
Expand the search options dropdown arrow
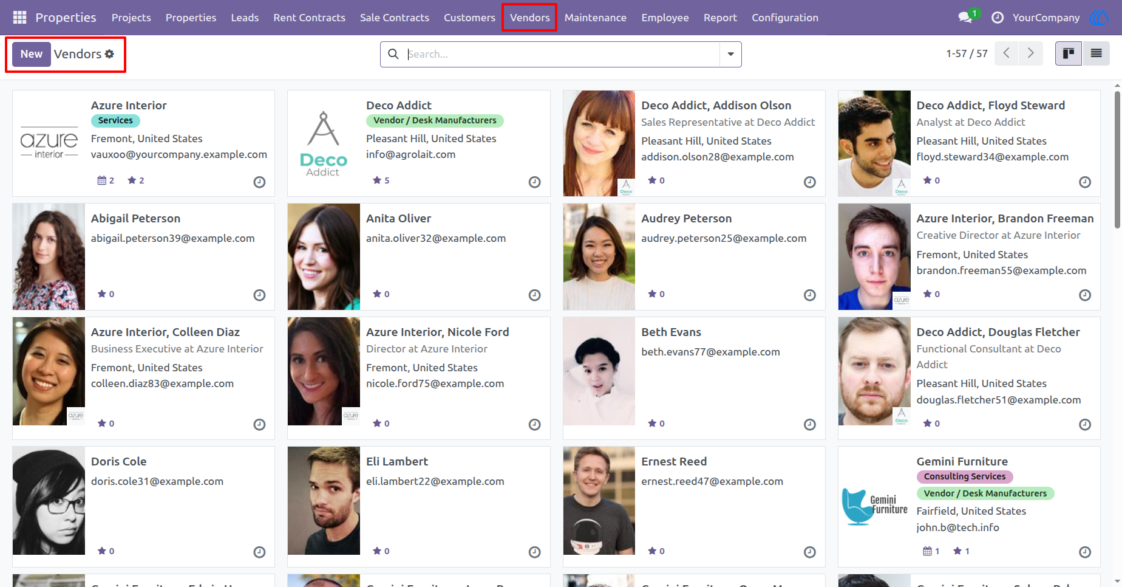point(730,54)
